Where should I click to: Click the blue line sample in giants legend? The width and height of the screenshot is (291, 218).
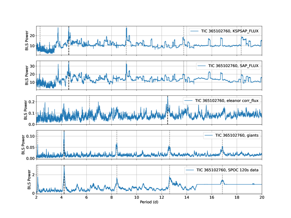point(209,136)
